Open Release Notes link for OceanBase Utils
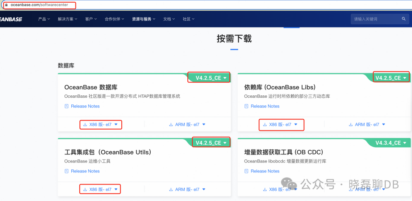The width and height of the screenshot is (412, 201). (x=85, y=171)
